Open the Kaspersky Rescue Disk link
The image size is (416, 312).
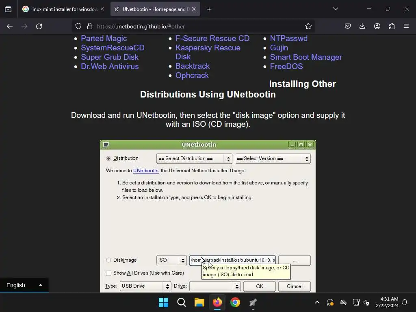[x=208, y=52]
